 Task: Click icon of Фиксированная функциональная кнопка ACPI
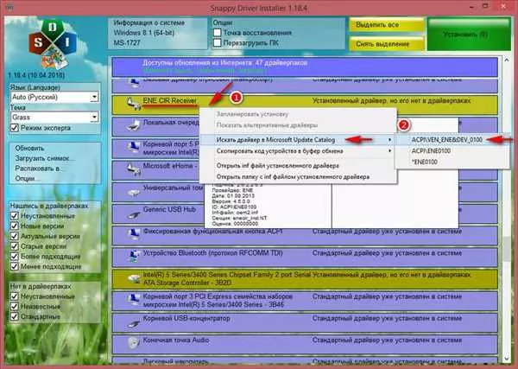134,234
